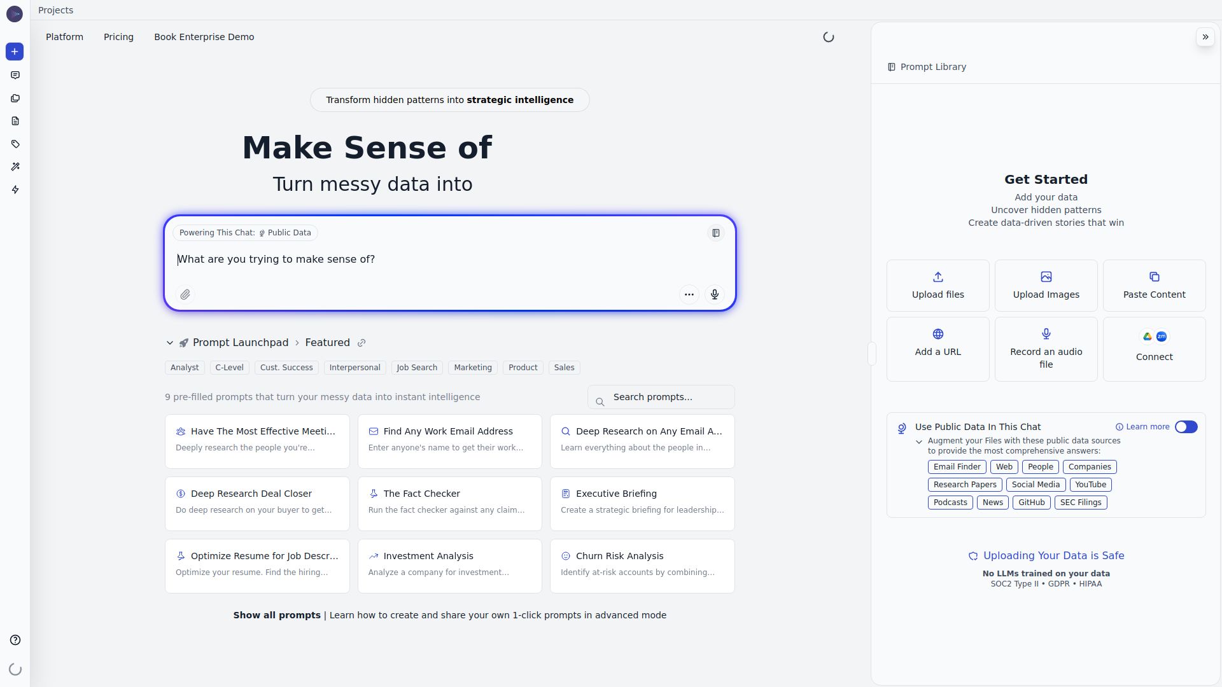The width and height of the screenshot is (1222, 687).
Task: Collapse the right panel with the double-chevron
Action: coord(1205,36)
